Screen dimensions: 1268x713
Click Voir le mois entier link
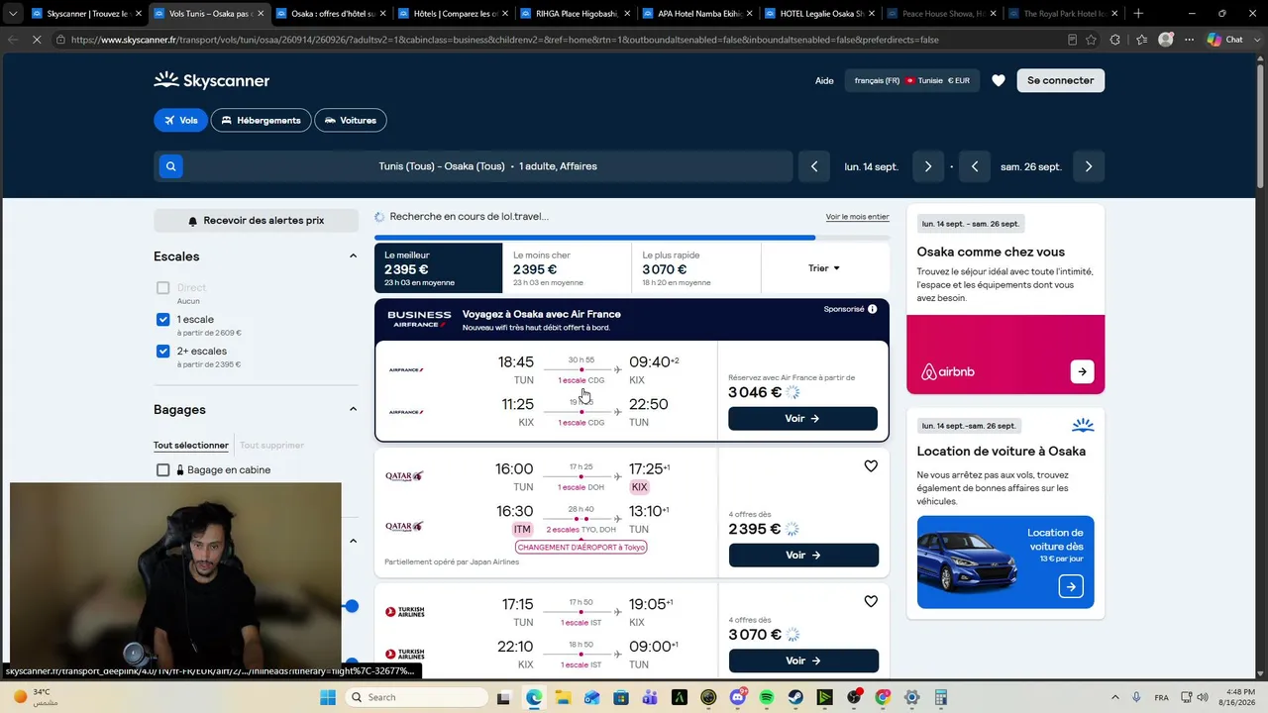coord(858,217)
